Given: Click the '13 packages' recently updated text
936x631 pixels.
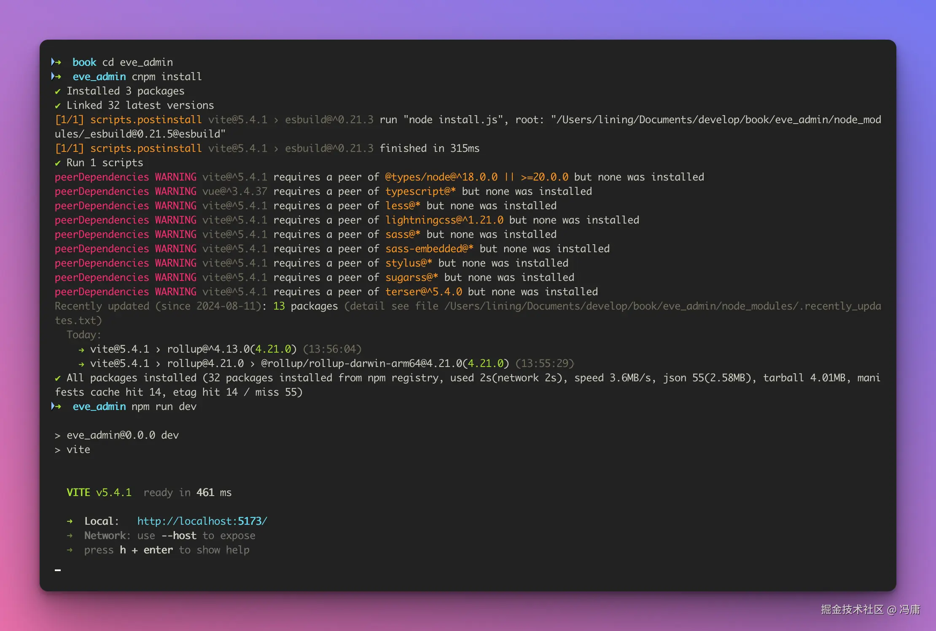Looking at the screenshot, I should coord(305,306).
